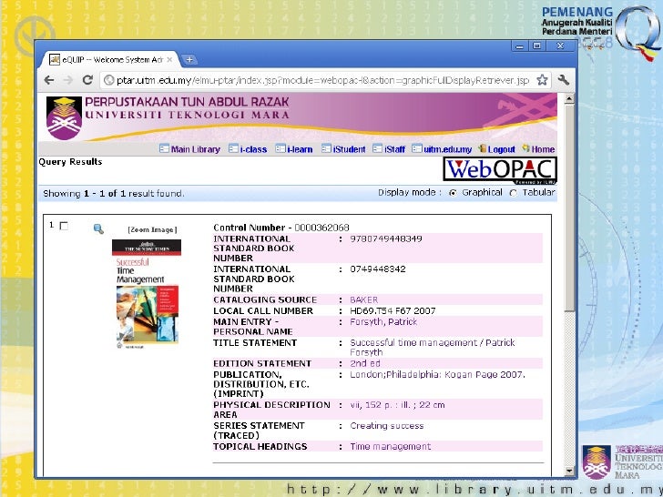
Task: Open the Main Library link
Action: coord(195,149)
